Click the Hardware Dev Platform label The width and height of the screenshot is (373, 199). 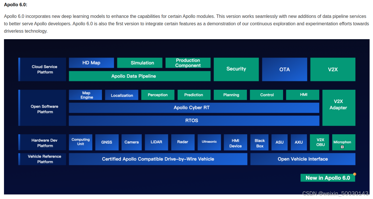(42, 142)
